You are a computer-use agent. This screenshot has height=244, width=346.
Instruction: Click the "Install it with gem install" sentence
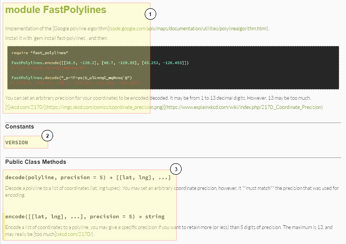click(x=57, y=38)
